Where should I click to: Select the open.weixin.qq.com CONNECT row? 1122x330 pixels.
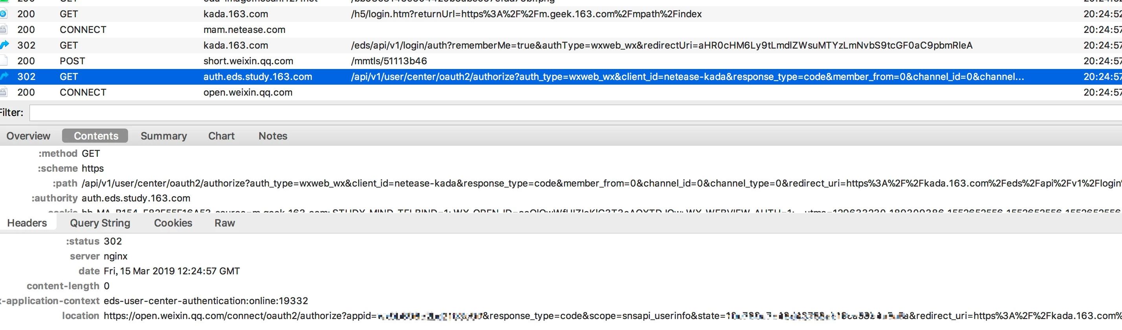pyautogui.click(x=561, y=92)
